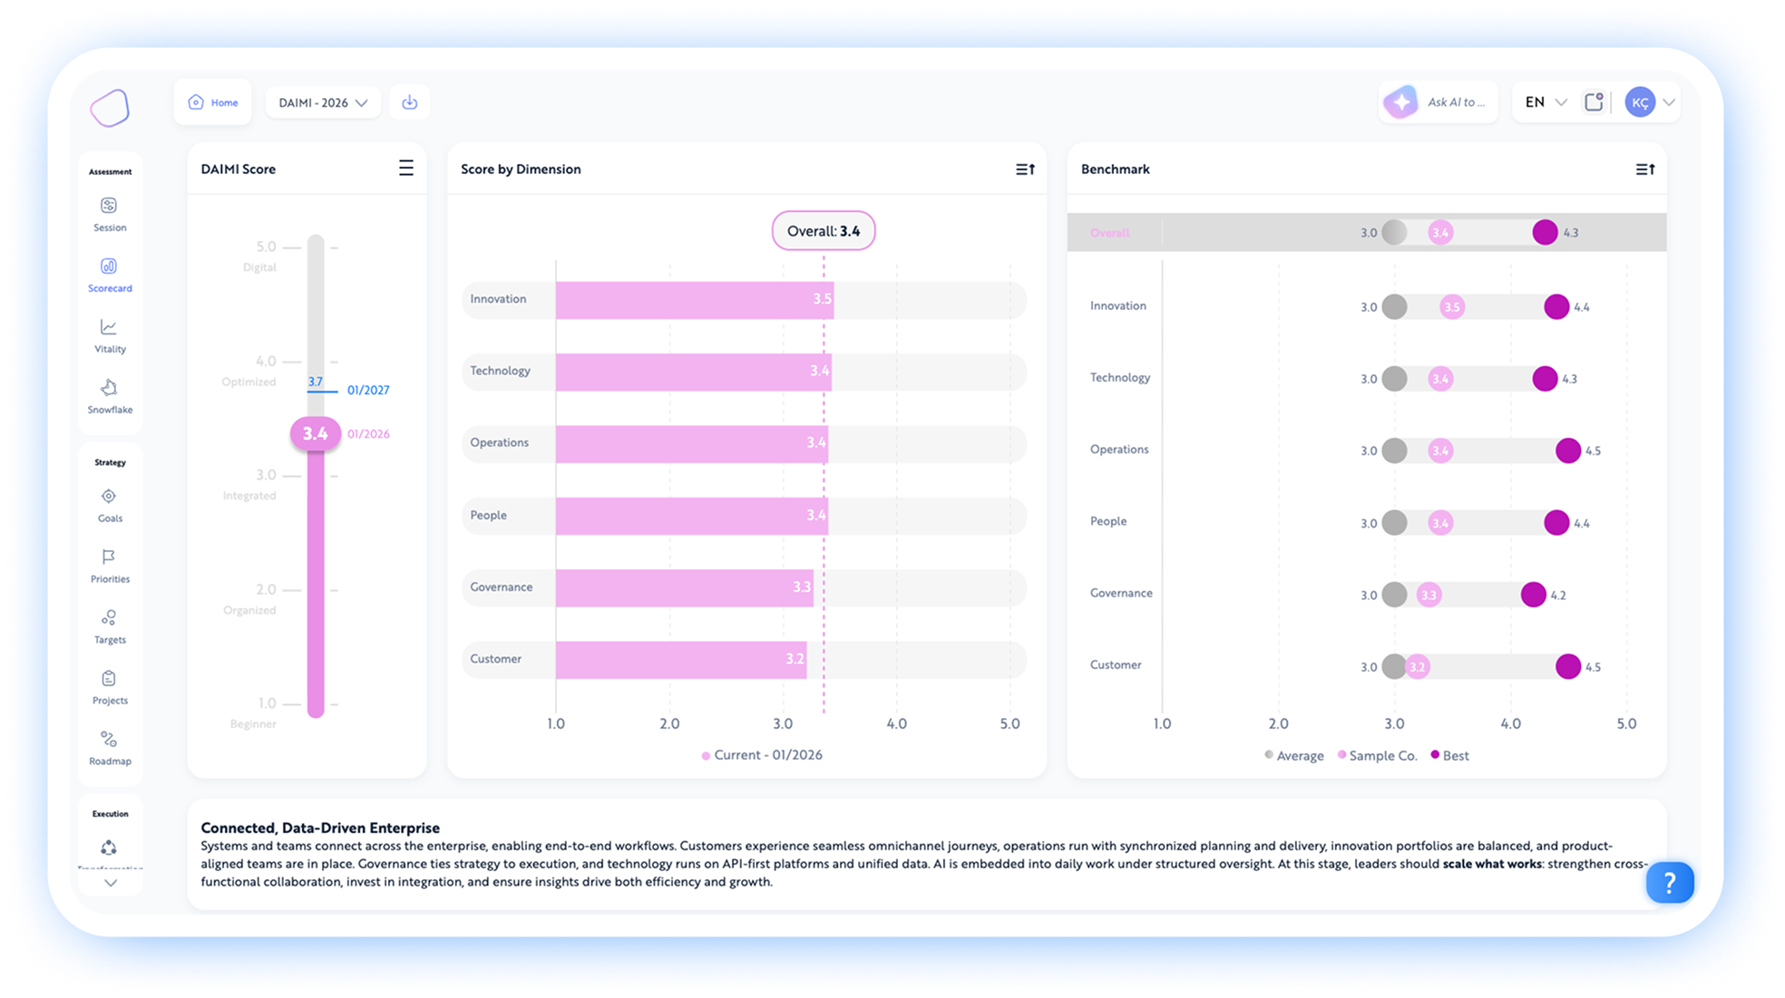Open the Roadmap icon in sidebar

click(109, 740)
